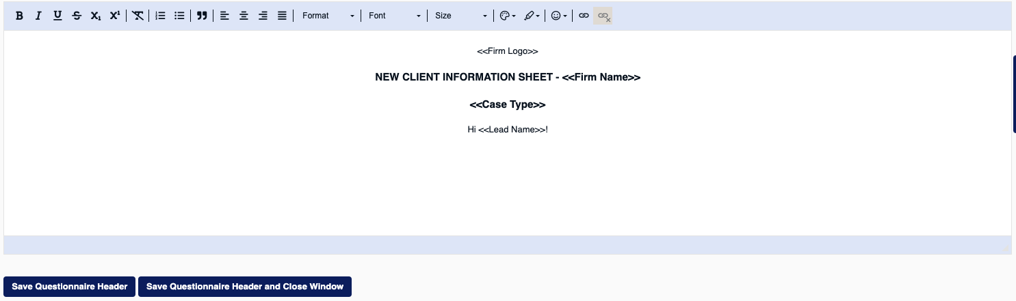
Task: Open the emoji picker
Action: click(558, 16)
